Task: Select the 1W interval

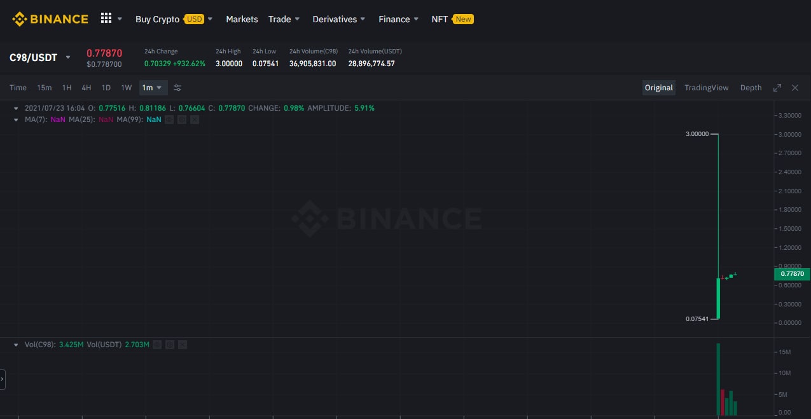Action: (x=127, y=88)
